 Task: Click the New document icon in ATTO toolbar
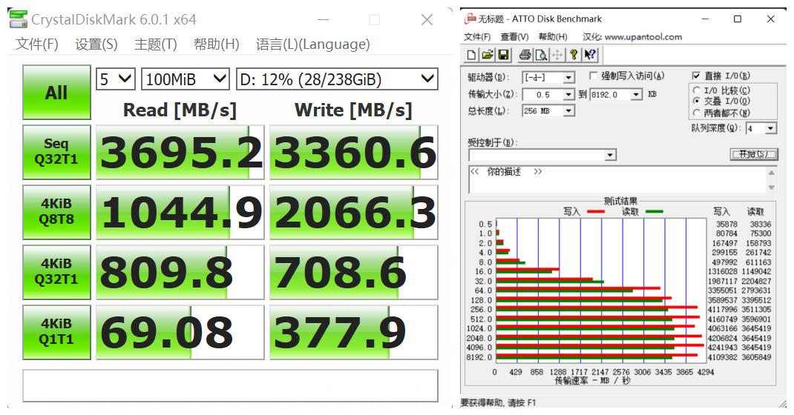click(471, 55)
